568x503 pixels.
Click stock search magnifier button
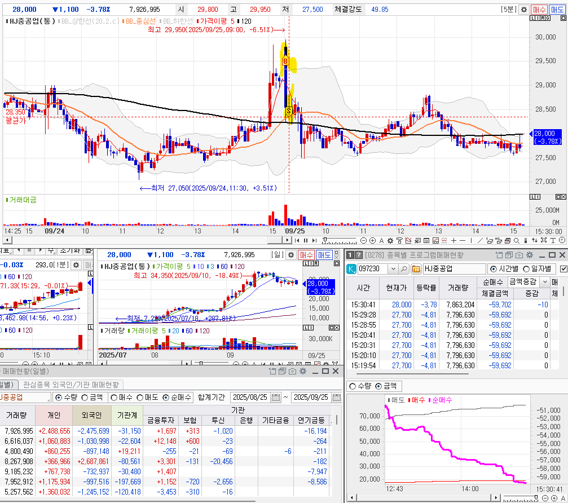[x=403, y=269]
